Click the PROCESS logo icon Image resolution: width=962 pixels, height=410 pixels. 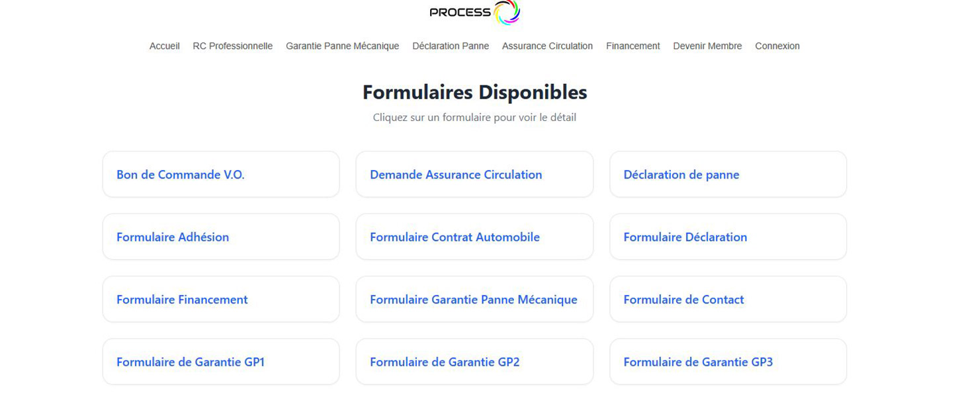coord(507,11)
